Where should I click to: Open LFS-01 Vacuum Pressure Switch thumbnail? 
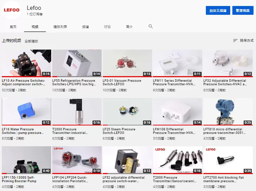click(127, 63)
